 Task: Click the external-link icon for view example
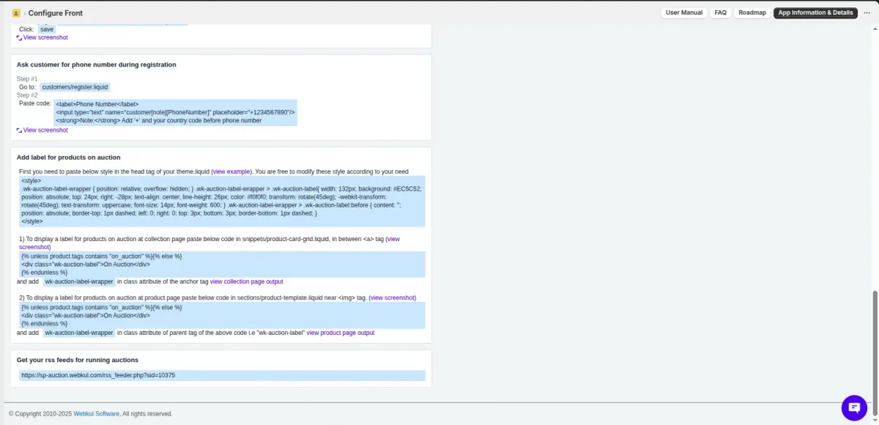231,171
